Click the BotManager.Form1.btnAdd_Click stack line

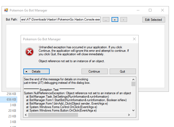click(67, 104)
